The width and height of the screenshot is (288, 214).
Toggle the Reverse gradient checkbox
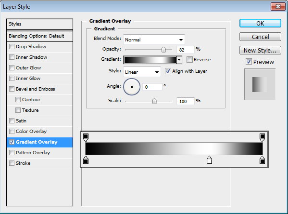click(x=189, y=60)
